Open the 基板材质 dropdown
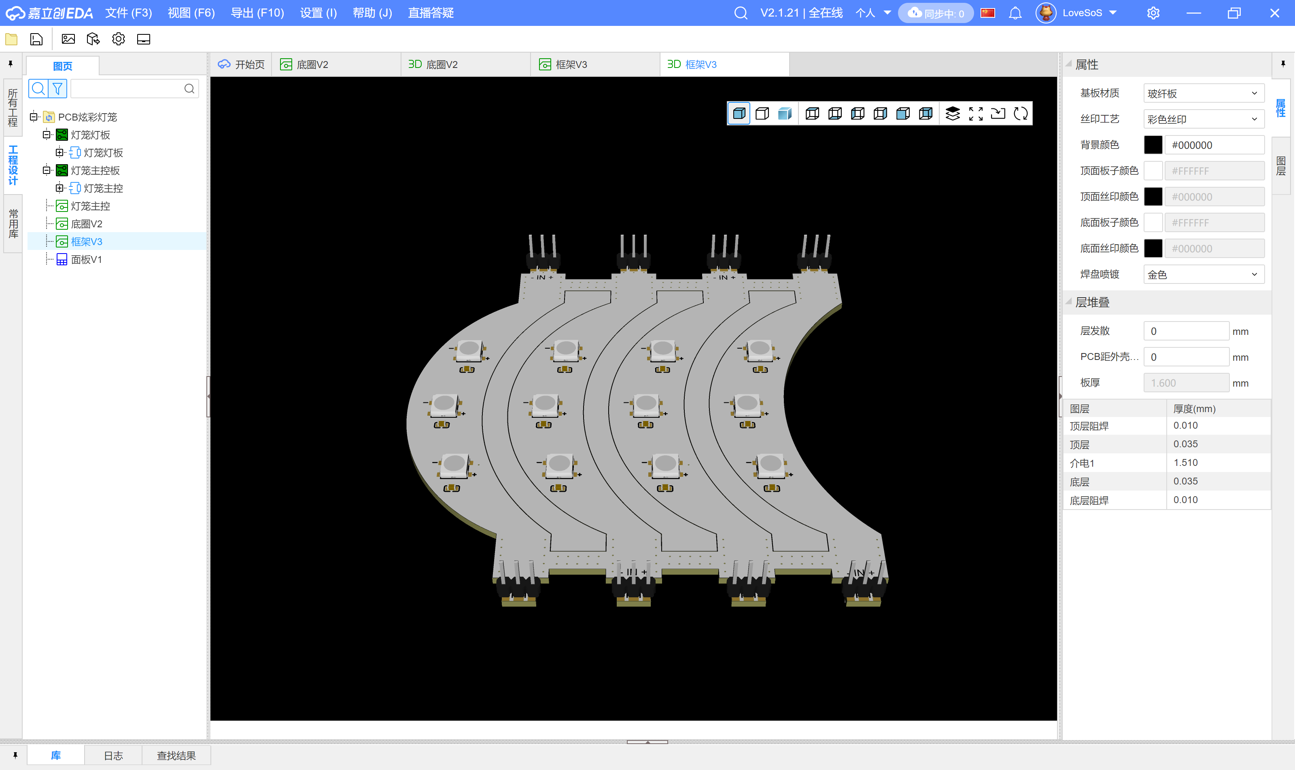 click(1203, 93)
